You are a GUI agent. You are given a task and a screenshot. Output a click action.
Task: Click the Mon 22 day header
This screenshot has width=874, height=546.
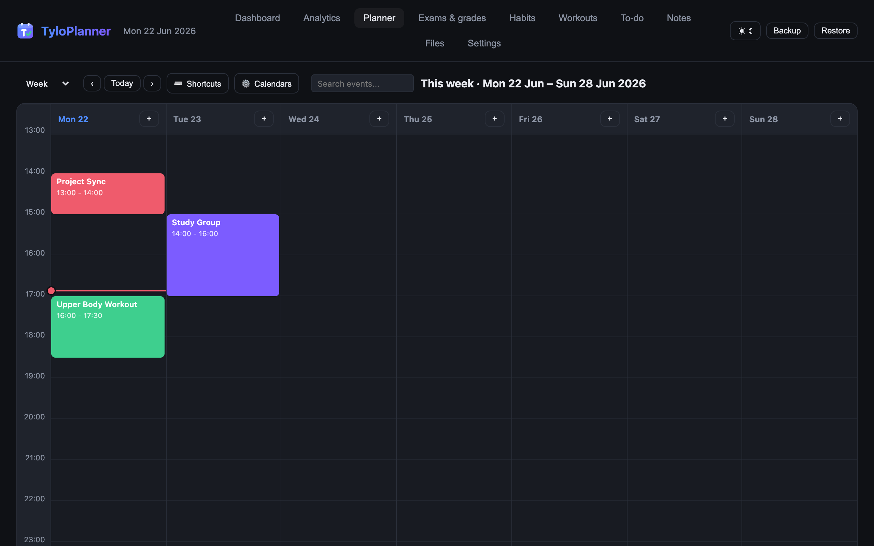tap(73, 119)
